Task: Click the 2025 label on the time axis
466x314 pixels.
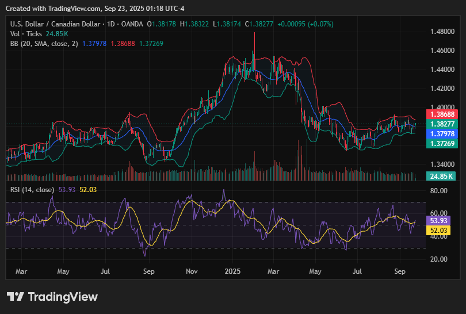Action: point(232,271)
